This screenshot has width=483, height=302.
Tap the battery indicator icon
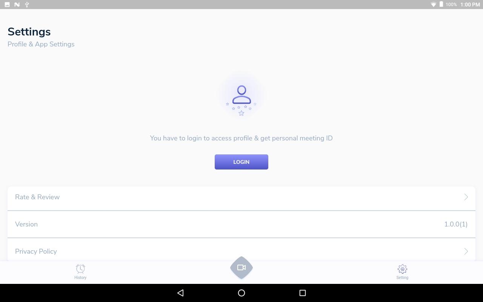pos(441,5)
